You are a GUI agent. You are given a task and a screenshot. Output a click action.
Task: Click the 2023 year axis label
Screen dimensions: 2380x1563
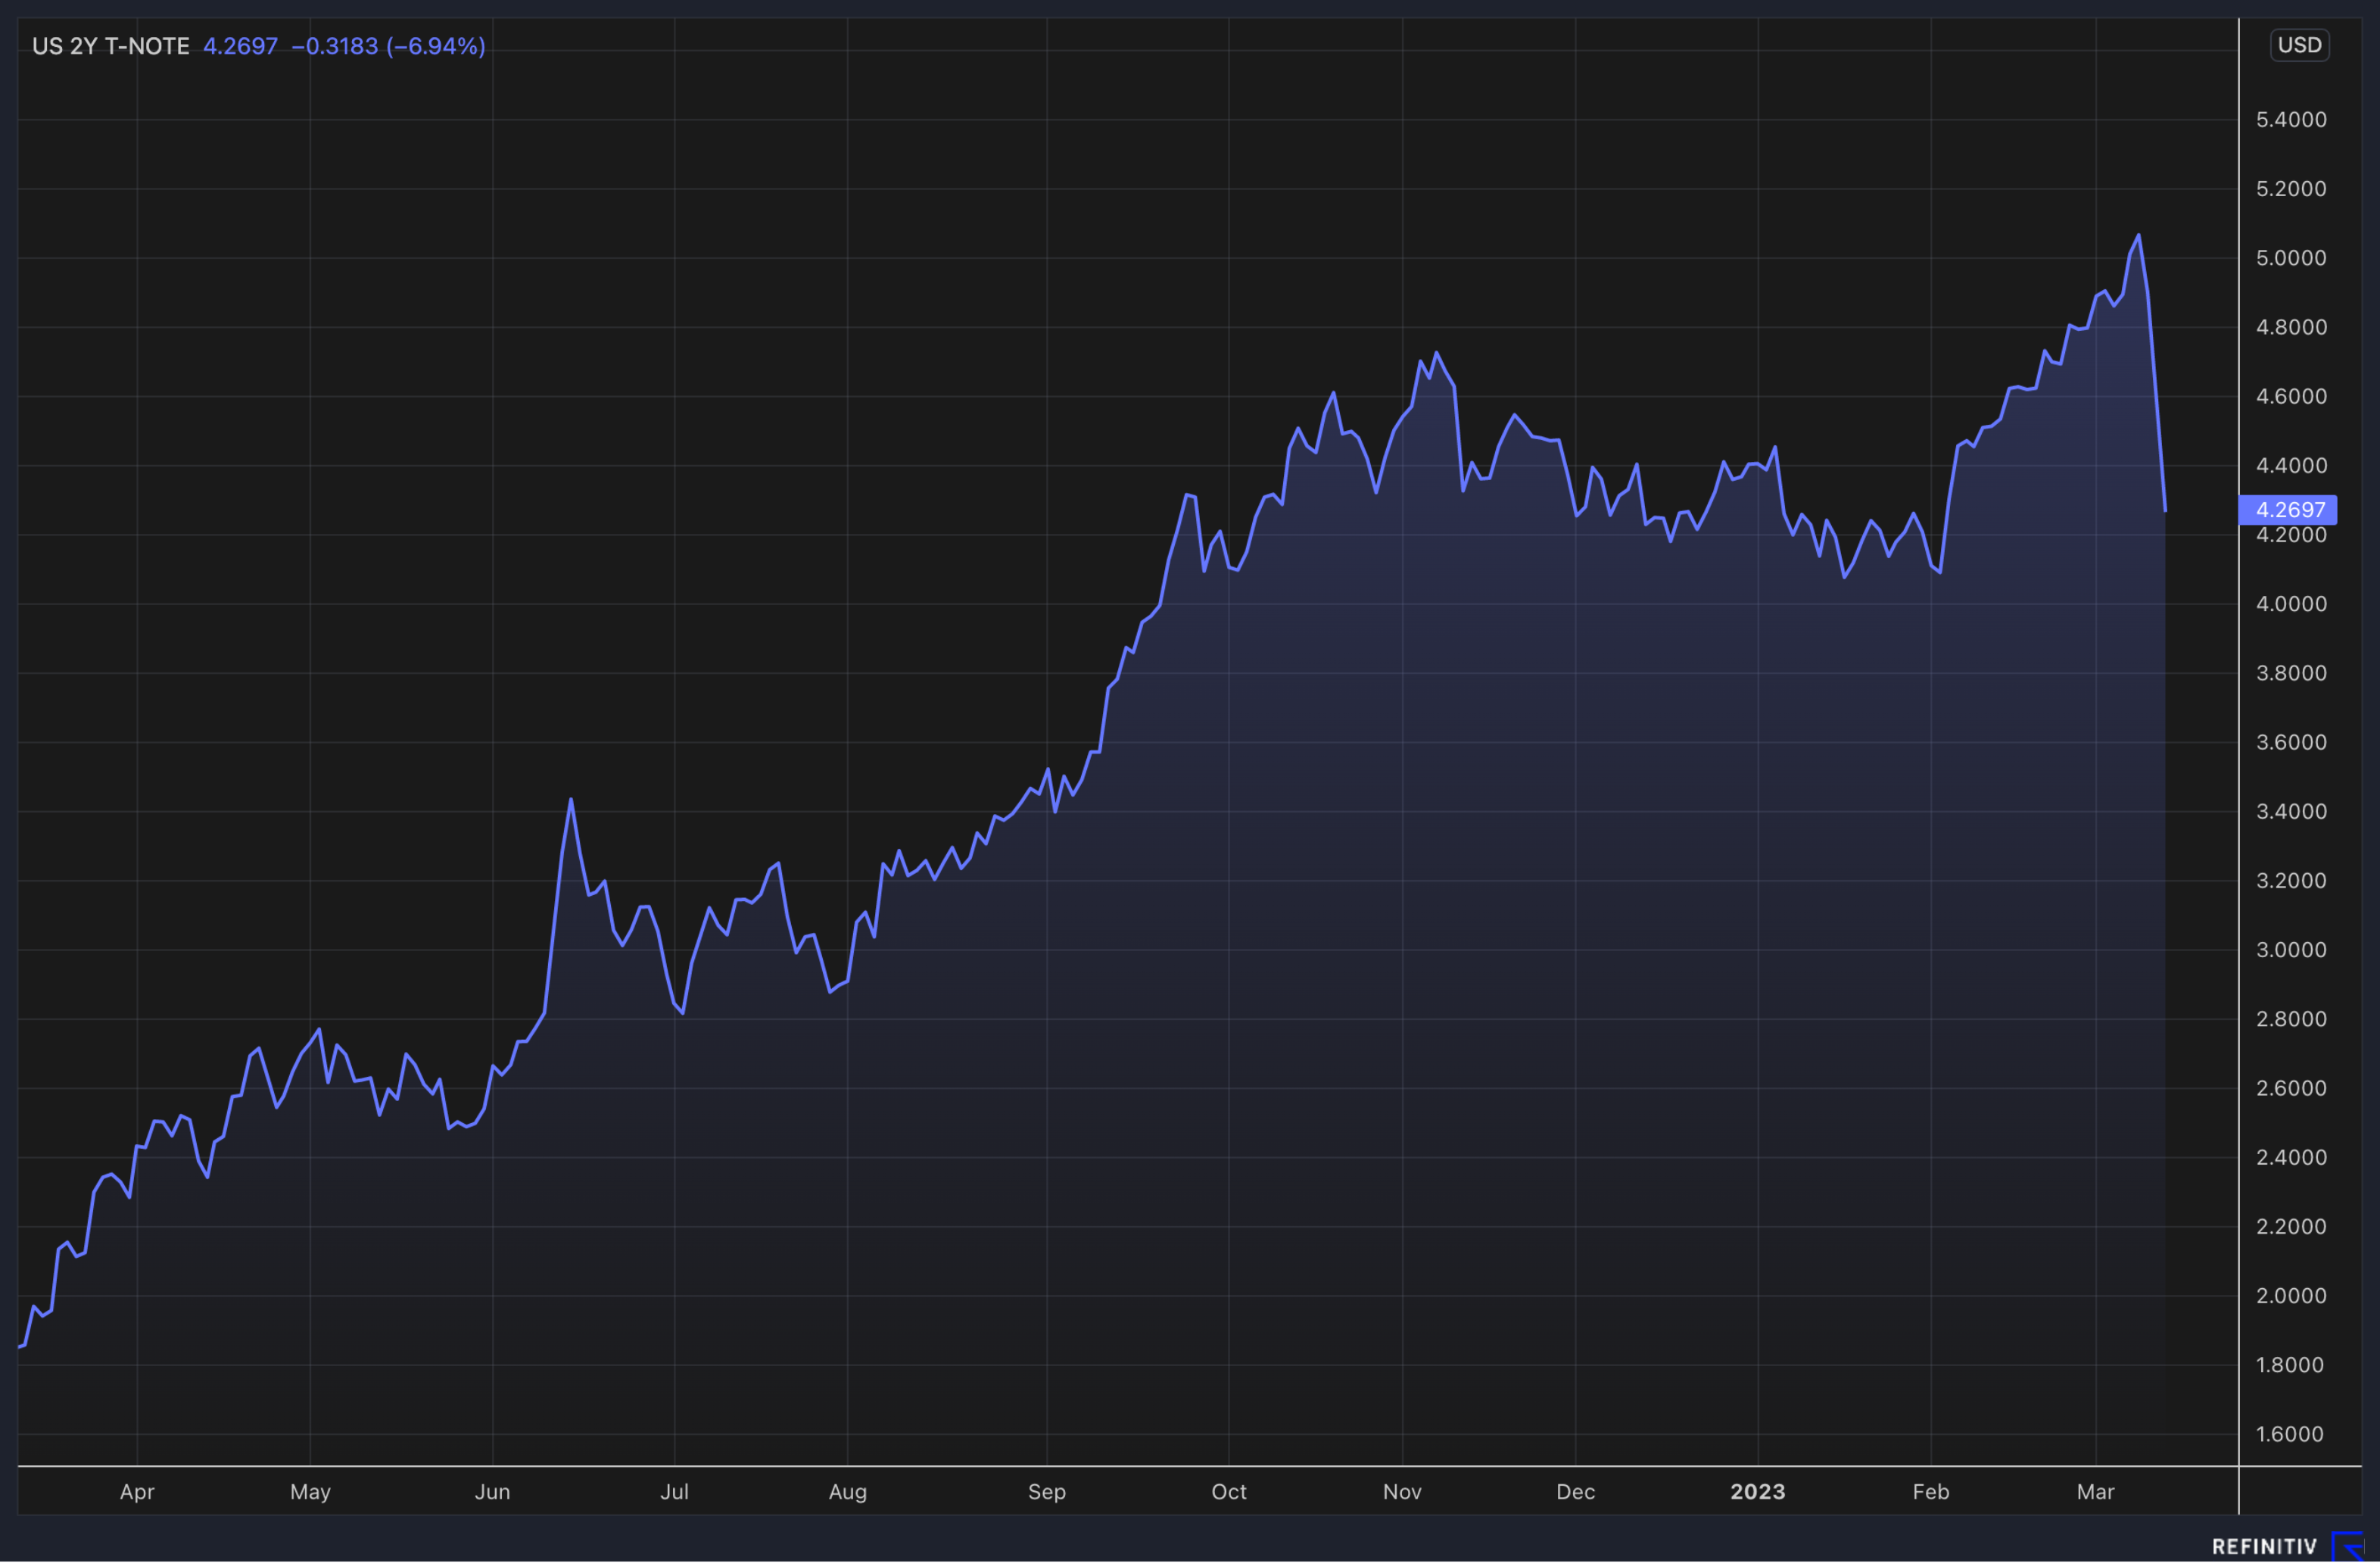(x=1758, y=1492)
